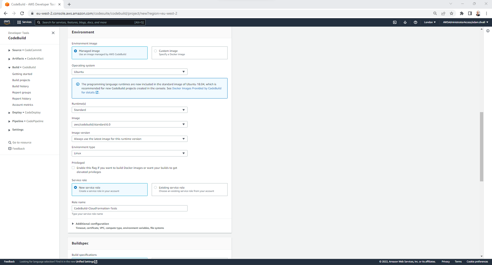Focus the AWS services search box

tap(90, 22)
